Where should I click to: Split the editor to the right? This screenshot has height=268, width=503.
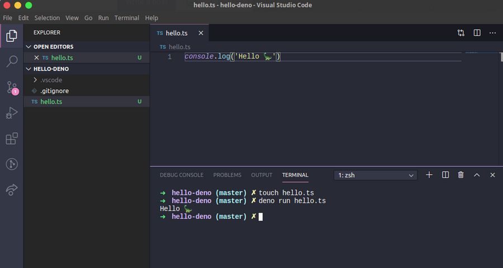point(477,33)
